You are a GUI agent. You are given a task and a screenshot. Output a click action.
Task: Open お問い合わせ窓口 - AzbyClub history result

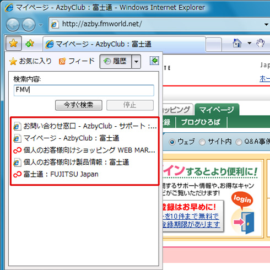85,126
